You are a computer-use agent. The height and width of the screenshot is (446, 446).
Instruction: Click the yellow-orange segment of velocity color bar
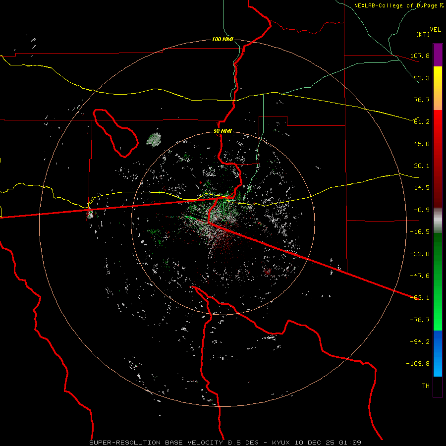coord(438,88)
